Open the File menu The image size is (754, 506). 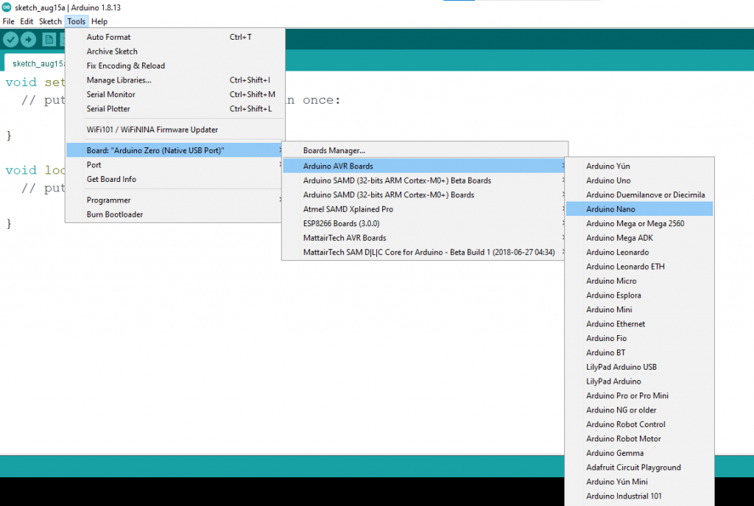point(8,21)
